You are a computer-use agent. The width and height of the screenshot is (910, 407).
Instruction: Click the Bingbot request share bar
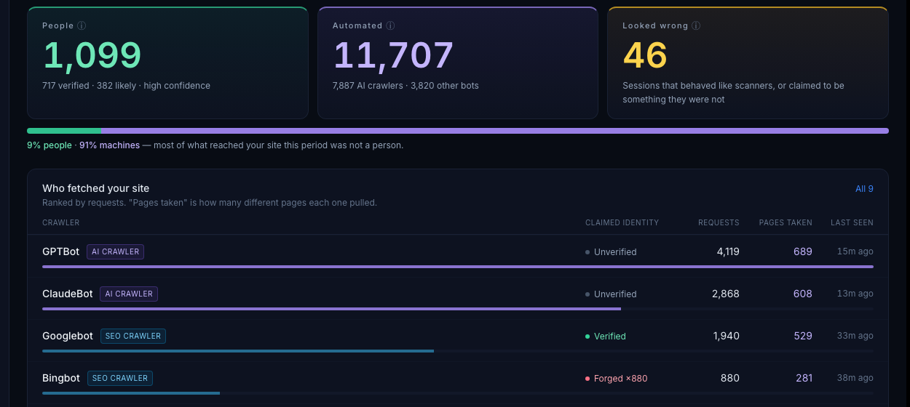coord(458,393)
